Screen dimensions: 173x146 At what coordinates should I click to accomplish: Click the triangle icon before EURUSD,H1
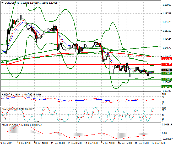coord(2,2)
